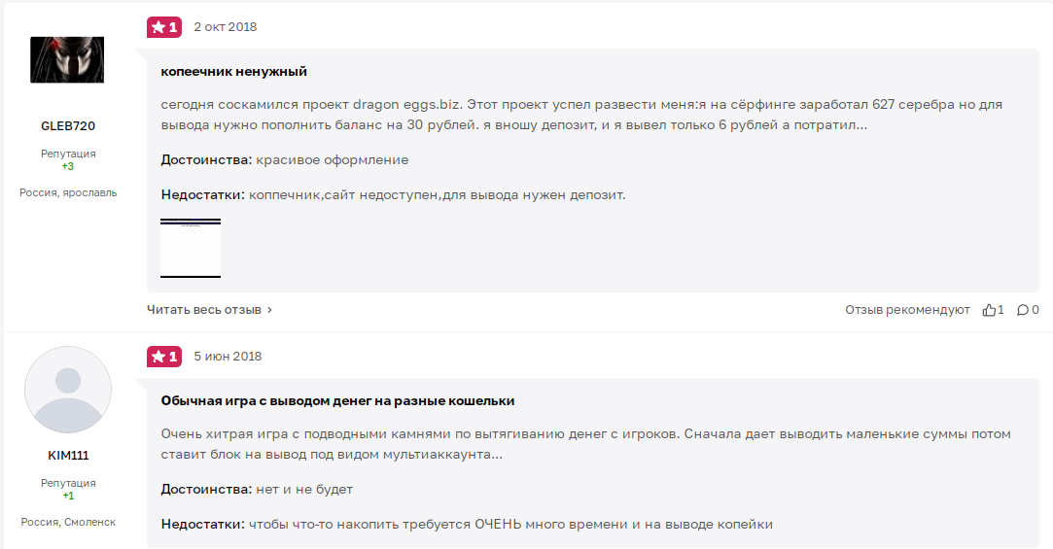The height and width of the screenshot is (549, 1053).
Task: Open the review titled копеечник ненужный
Action: 233,72
